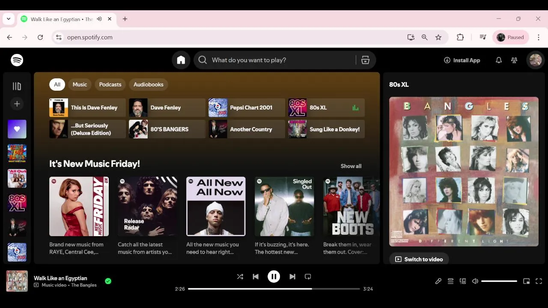Open New Music Friday UK playlist card
This screenshot has width=548, height=308.
[x=79, y=216]
